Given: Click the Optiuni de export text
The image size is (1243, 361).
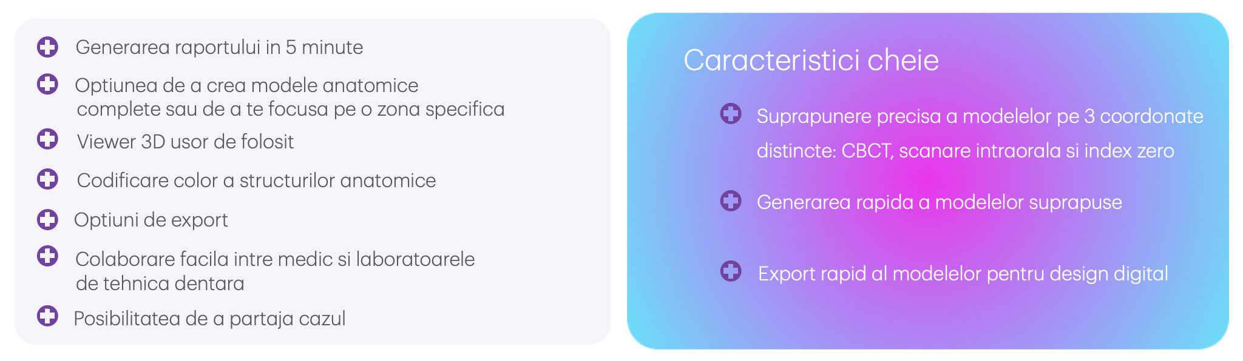Looking at the screenshot, I should click(151, 220).
